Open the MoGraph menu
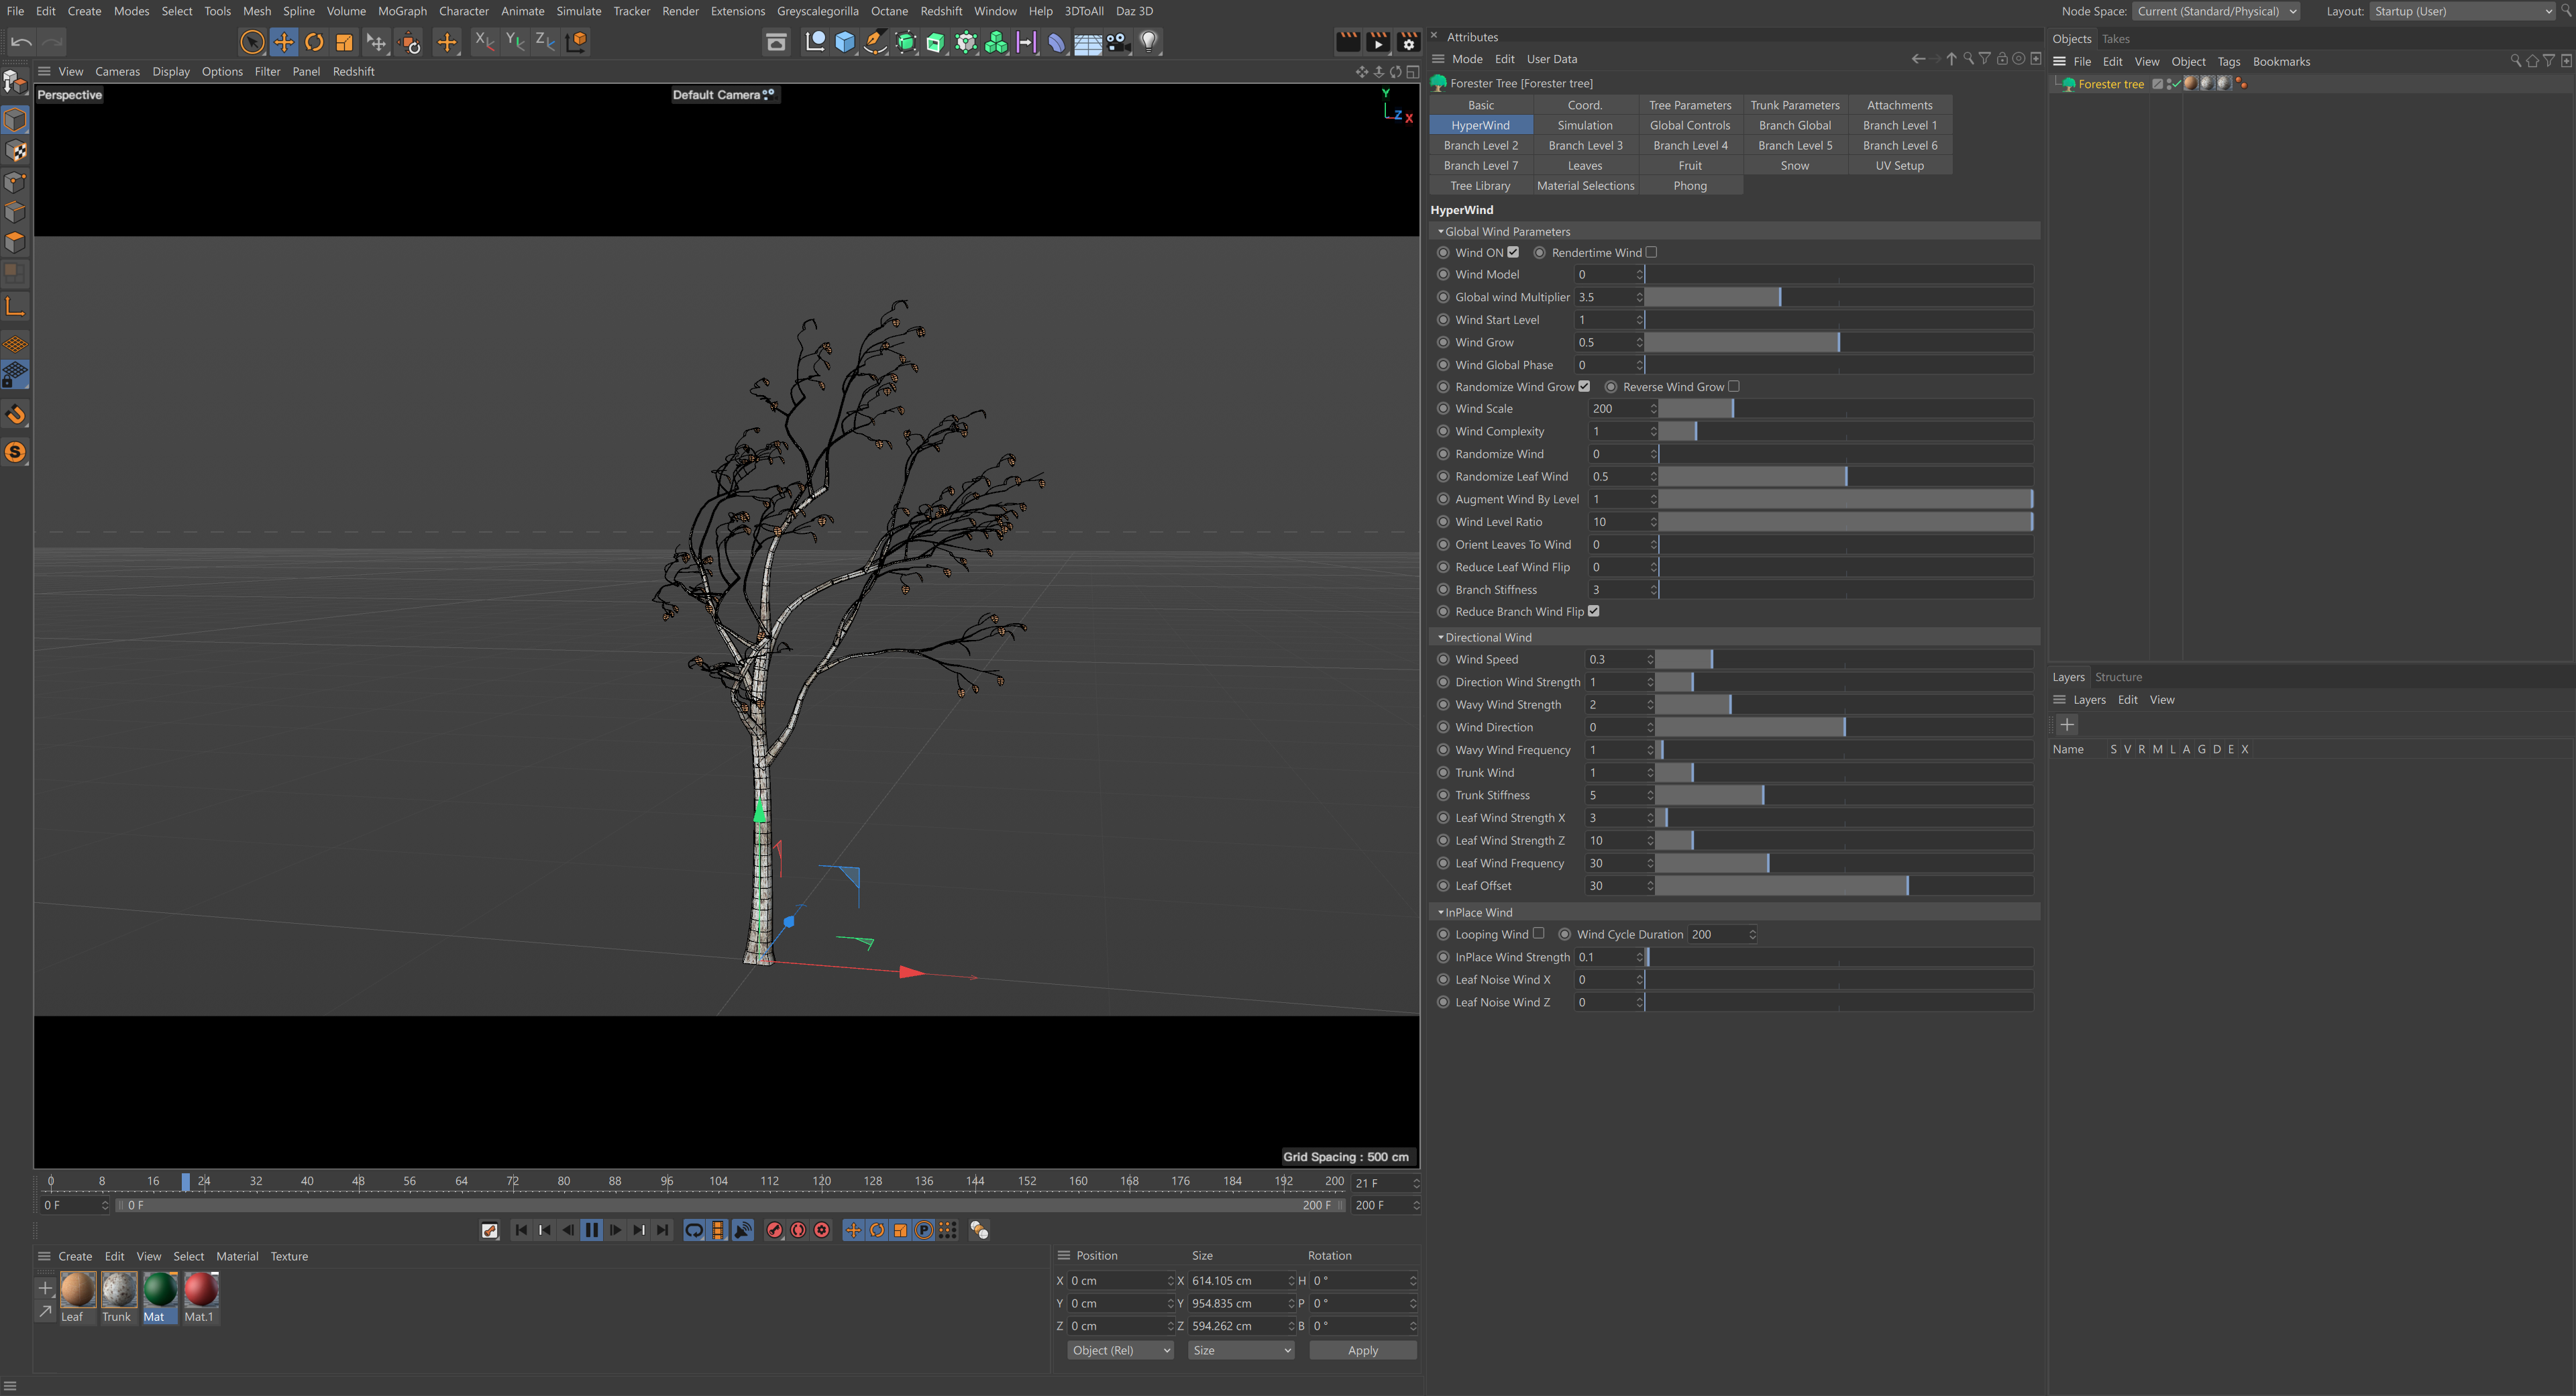The width and height of the screenshot is (2576, 1396). (x=402, y=11)
